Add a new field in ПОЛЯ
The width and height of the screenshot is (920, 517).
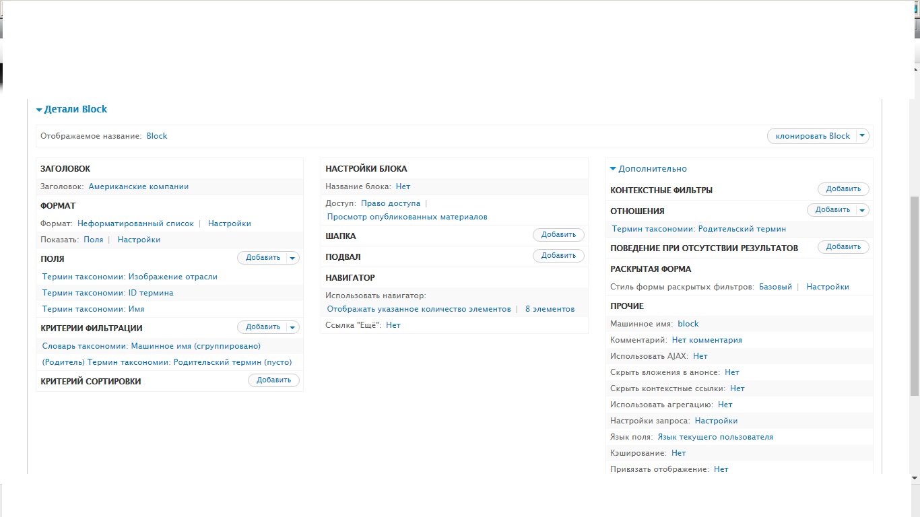pos(263,257)
